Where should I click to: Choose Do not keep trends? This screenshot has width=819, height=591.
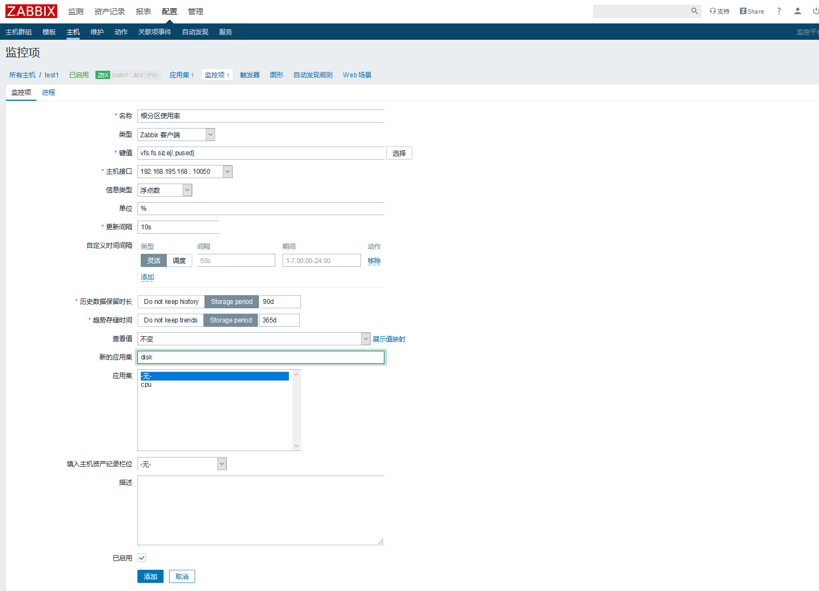171,320
